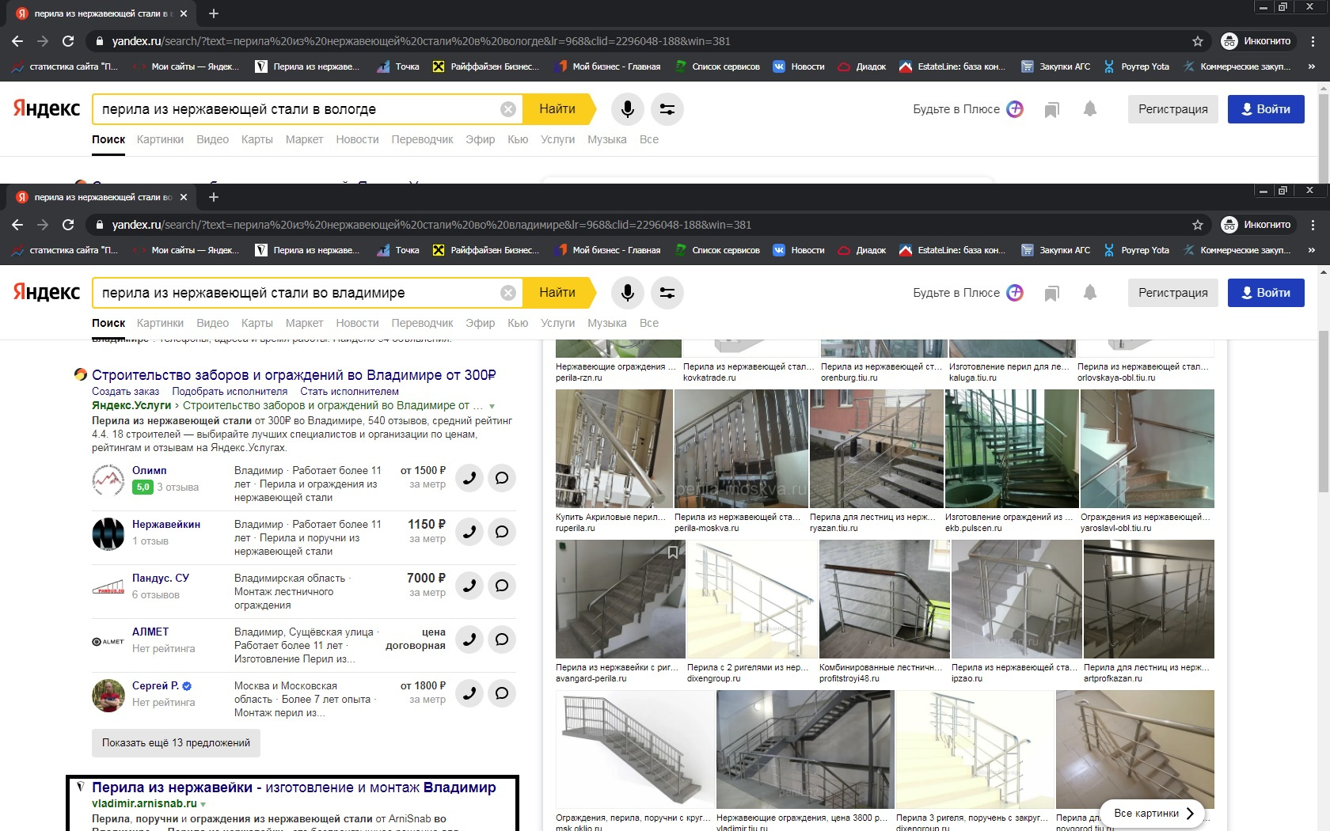Switch to Видео tab in Vladimir window
Screen dimensions: 1330x831
(212, 323)
